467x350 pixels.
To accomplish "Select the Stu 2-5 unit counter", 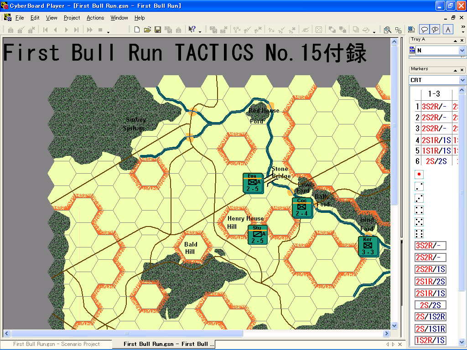I will (257, 235).
